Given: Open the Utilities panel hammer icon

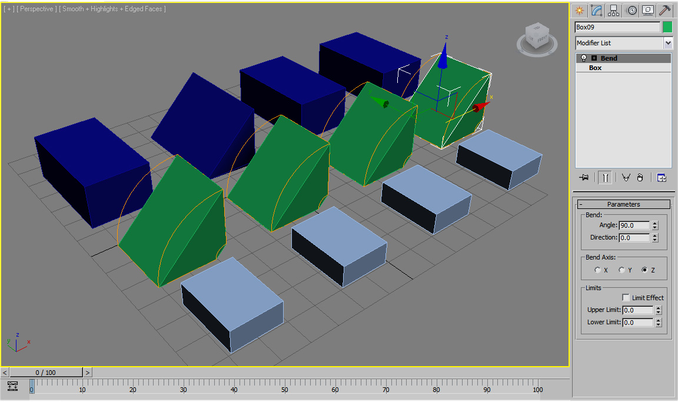Looking at the screenshot, I should click(x=665, y=10).
